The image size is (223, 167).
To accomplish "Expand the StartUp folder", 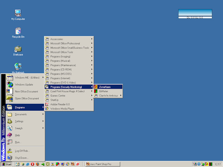I will (69, 100).
